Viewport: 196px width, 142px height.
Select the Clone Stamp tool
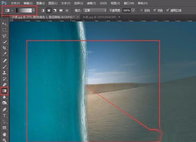[4, 73]
